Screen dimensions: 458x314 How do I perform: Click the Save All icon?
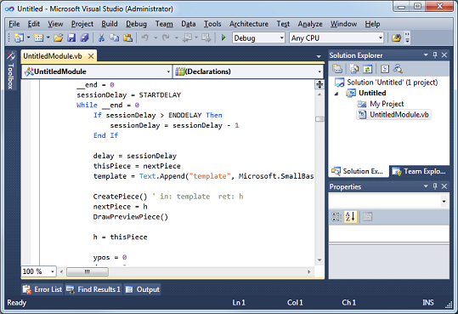click(84, 37)
